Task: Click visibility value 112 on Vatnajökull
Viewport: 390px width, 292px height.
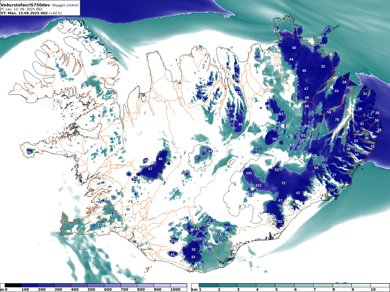Action: 258,185
